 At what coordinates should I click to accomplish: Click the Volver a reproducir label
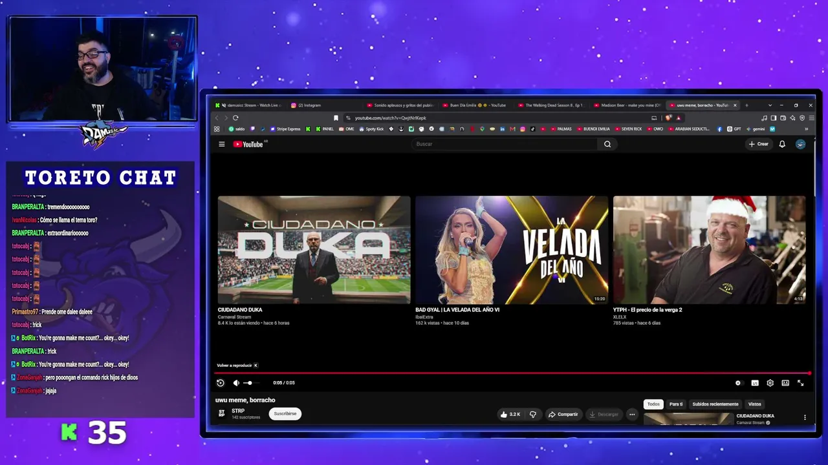click(234, 366)
